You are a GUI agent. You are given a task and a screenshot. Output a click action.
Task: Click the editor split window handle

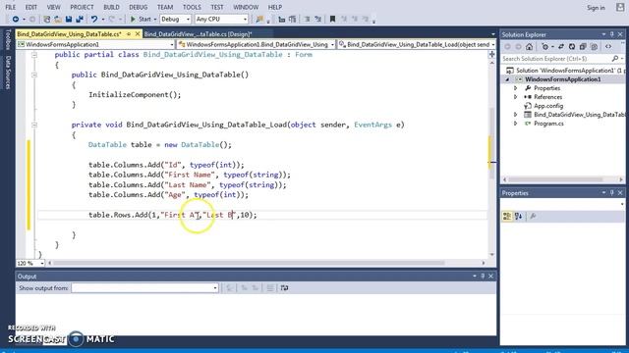[x=491, y=54]
